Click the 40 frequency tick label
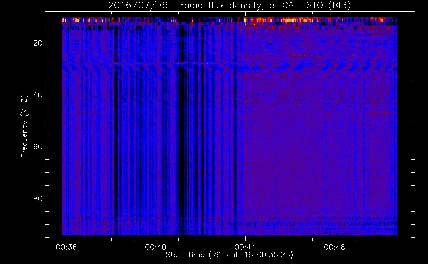The image size is (428, 264). click(38, 95)
